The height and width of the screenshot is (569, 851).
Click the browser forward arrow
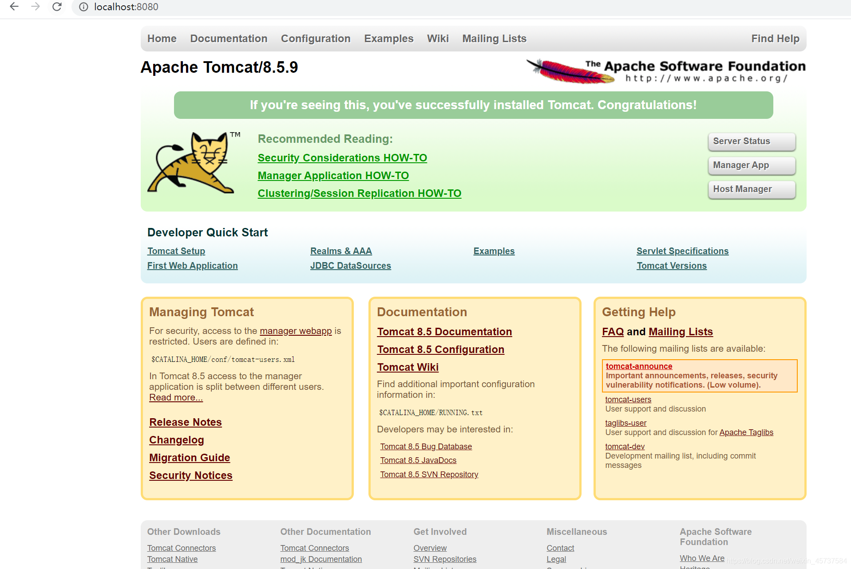(36, 7)
